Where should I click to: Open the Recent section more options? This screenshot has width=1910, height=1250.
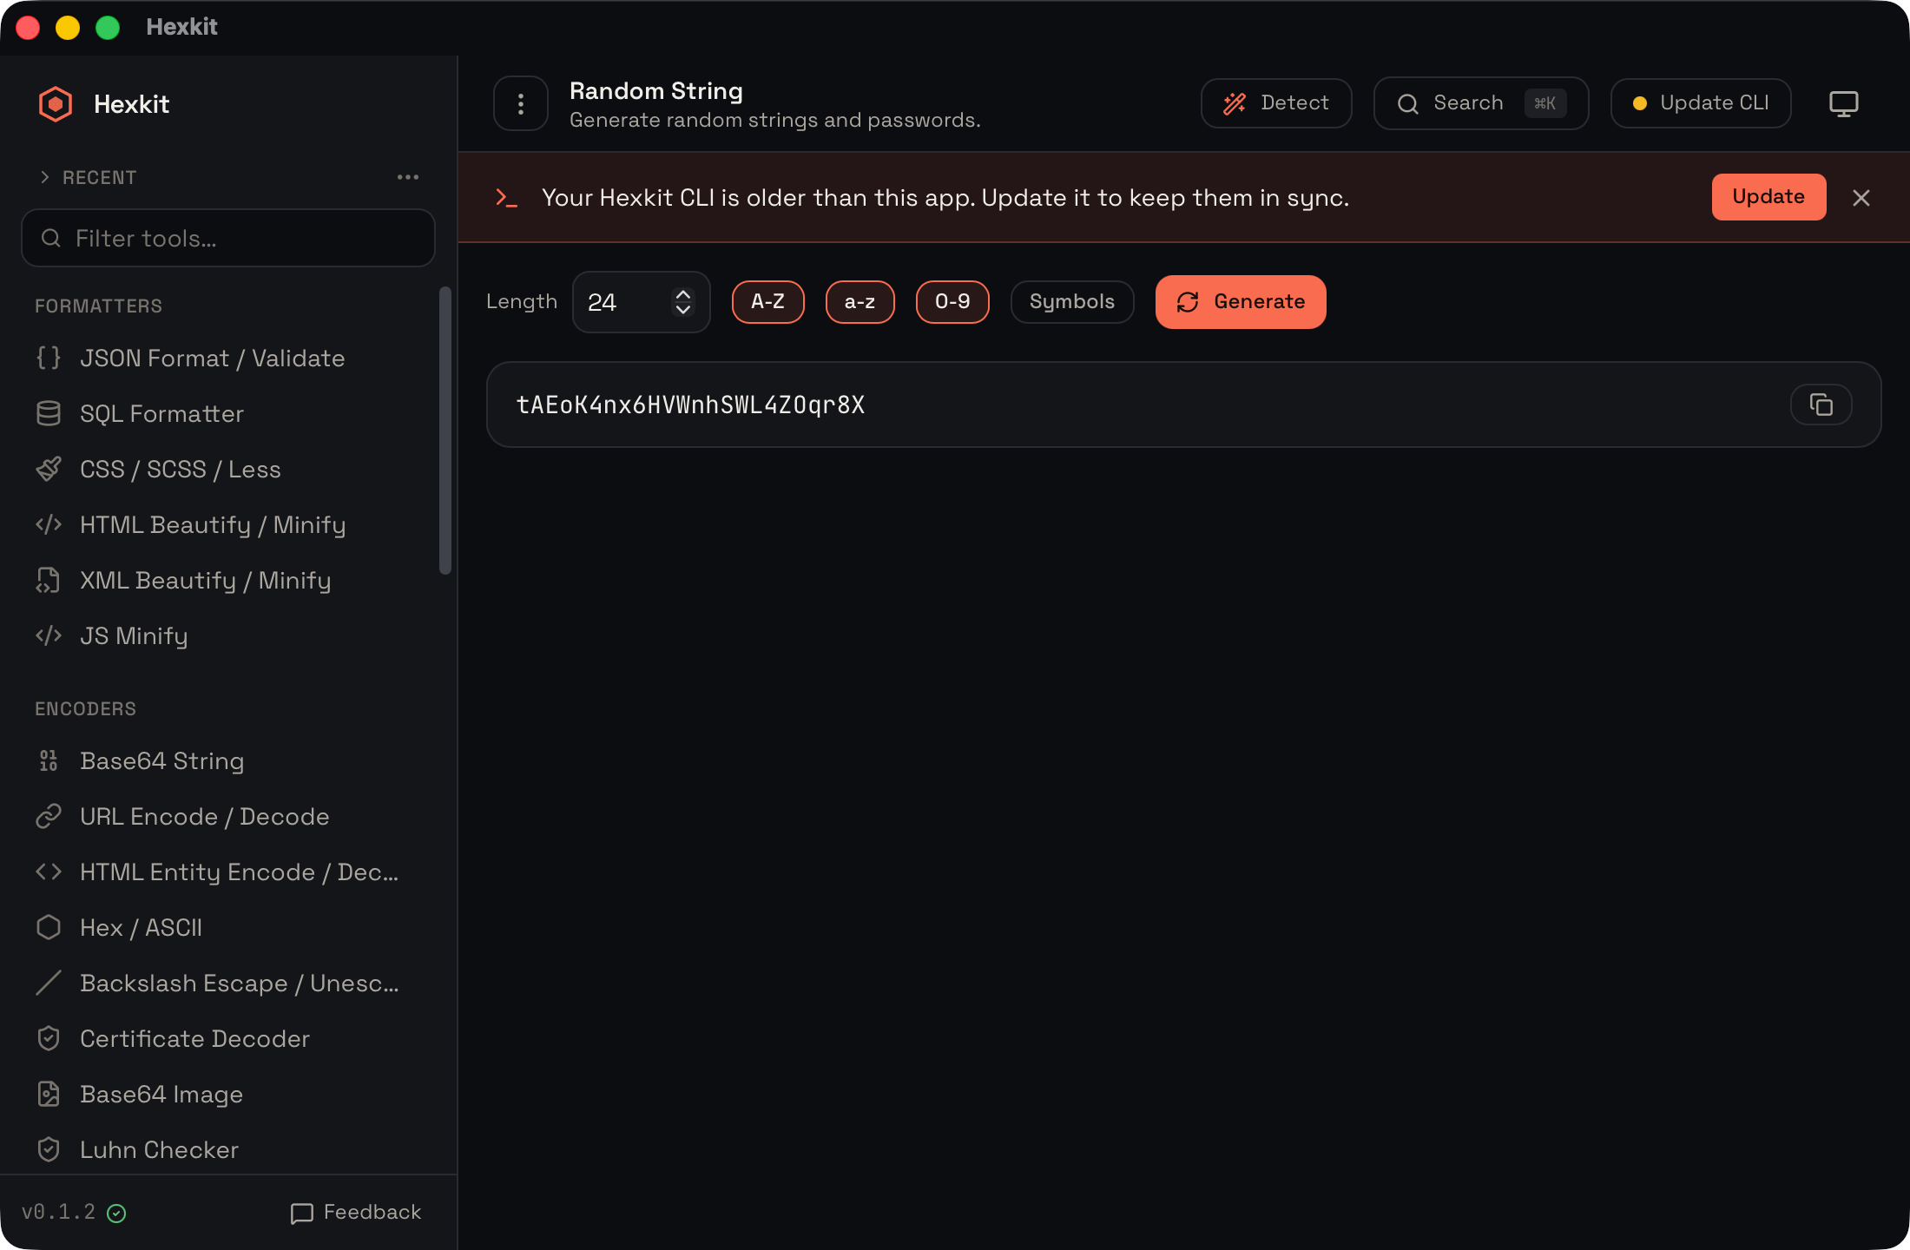tap(408, 177)
